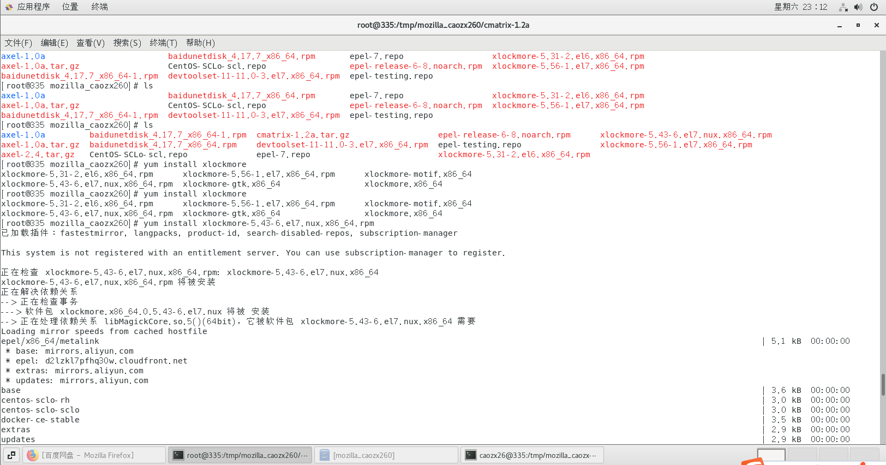Minimize the terminal window

pyautogui.click(x=840, y=25)
